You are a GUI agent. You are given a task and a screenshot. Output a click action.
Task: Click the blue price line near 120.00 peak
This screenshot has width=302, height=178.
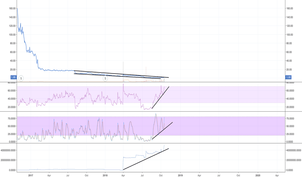tap(20, 24)
